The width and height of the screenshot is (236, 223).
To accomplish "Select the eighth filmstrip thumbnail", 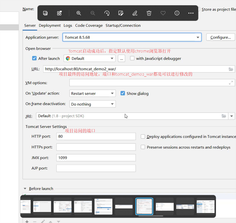I will [x=165, y=206].
